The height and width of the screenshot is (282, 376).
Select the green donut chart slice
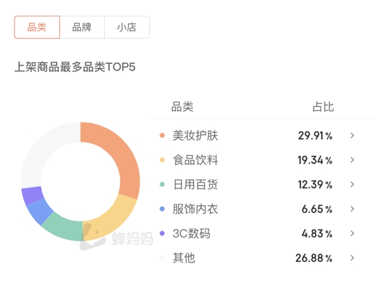[x=63, y=227]
